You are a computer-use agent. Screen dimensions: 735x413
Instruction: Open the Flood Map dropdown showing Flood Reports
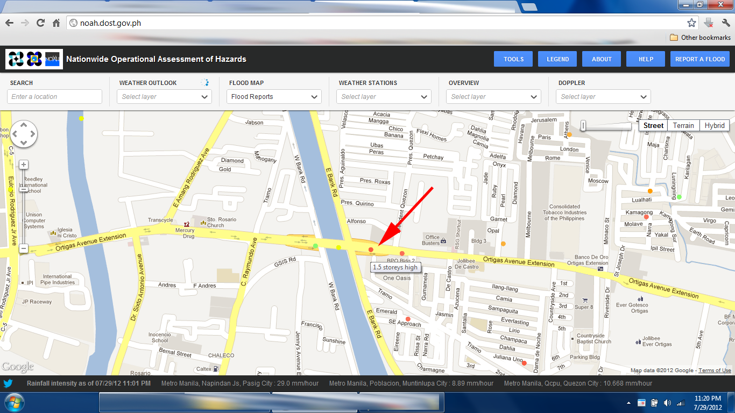click(x=274, y=97)
